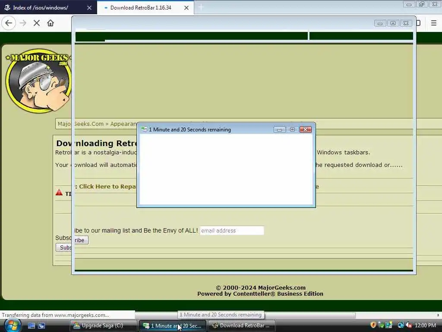
Task: Close the ghost window above the page
Action: 406,23
